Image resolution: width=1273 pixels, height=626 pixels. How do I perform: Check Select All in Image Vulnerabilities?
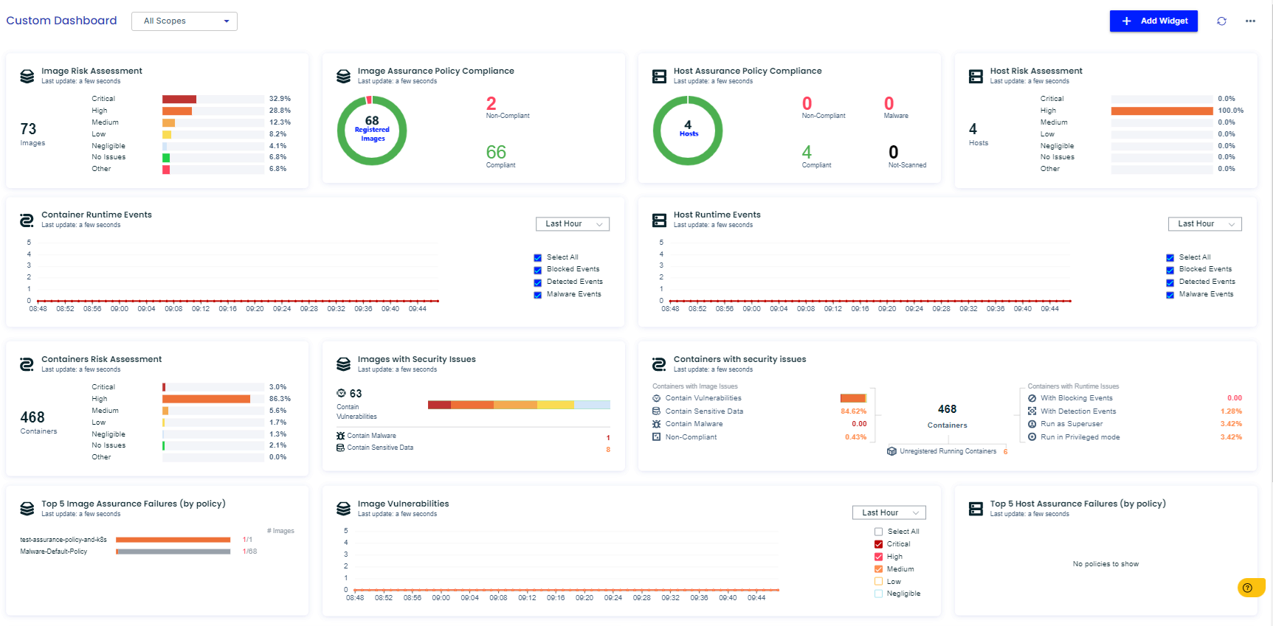pyautogui.click(x=879, y=532)
